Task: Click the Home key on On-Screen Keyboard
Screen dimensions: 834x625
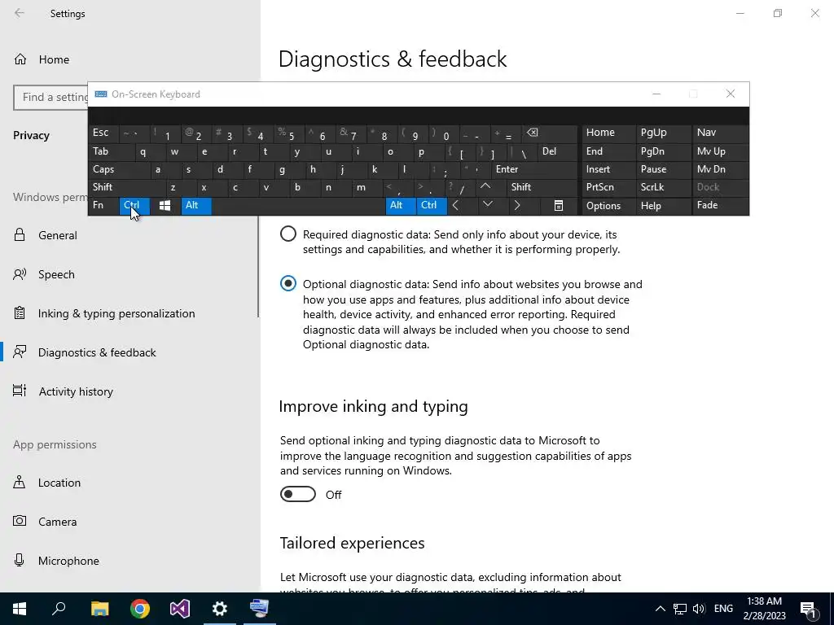Action: click(x=608, y=133)
